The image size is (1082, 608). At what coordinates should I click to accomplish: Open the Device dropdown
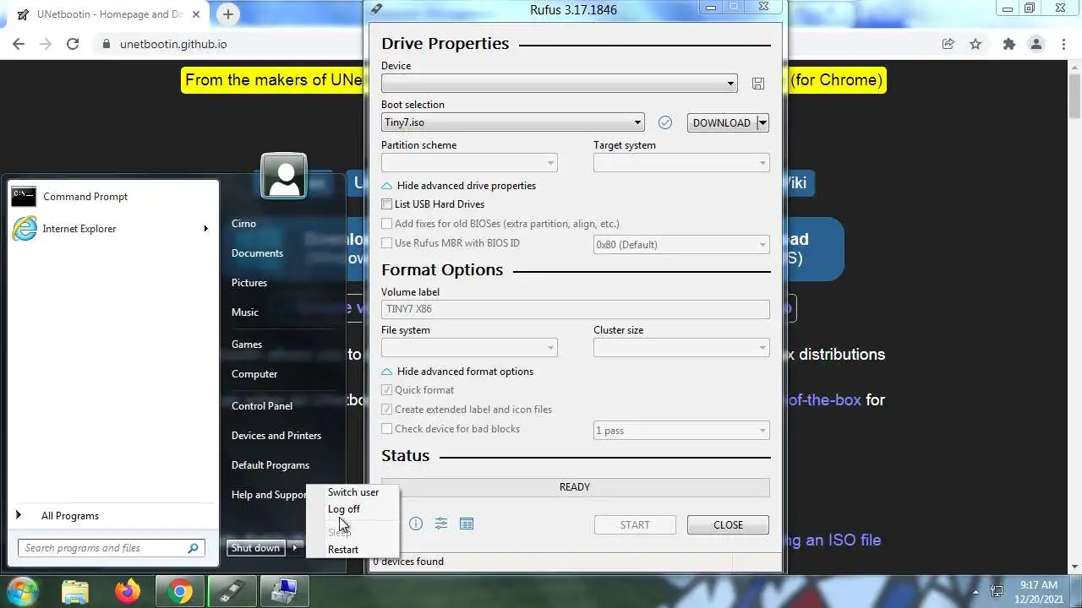pyautogui.click(x=560, y=84)
